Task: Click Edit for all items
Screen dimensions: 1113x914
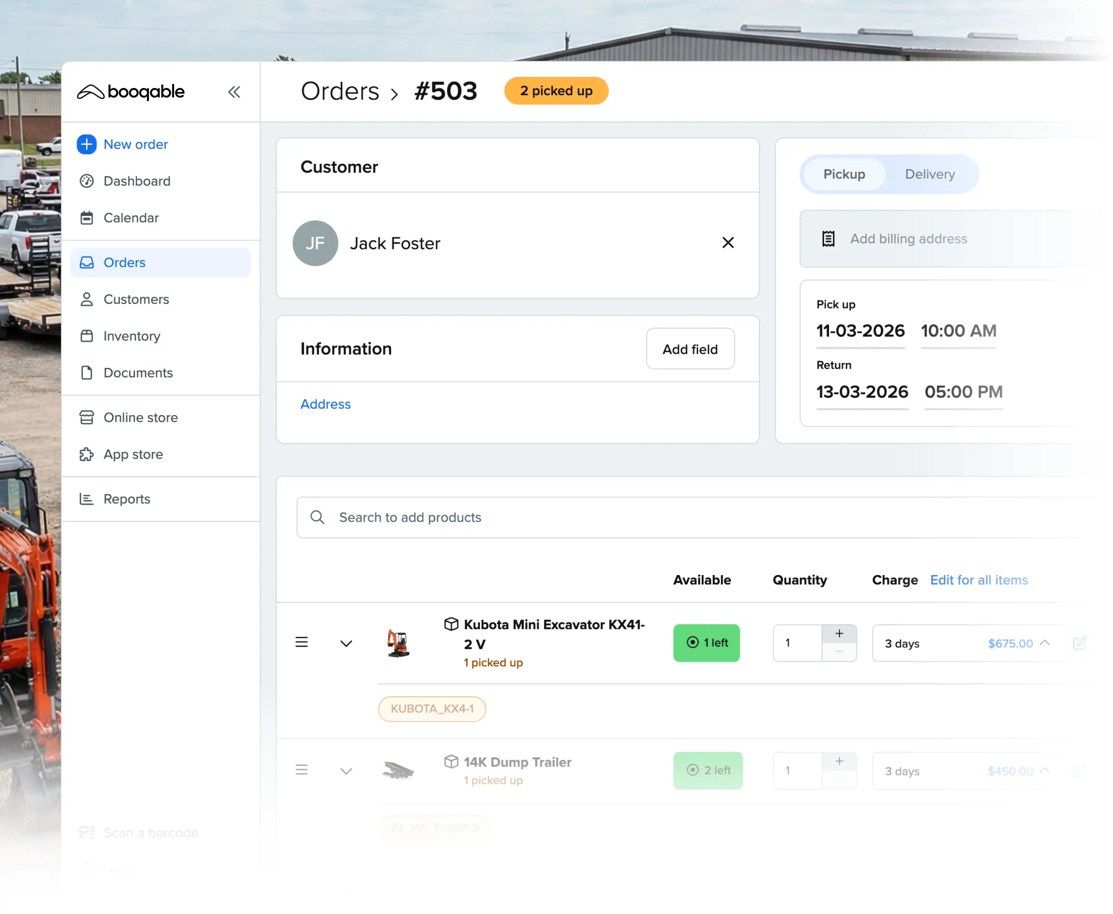Action: tap(978, 580)
